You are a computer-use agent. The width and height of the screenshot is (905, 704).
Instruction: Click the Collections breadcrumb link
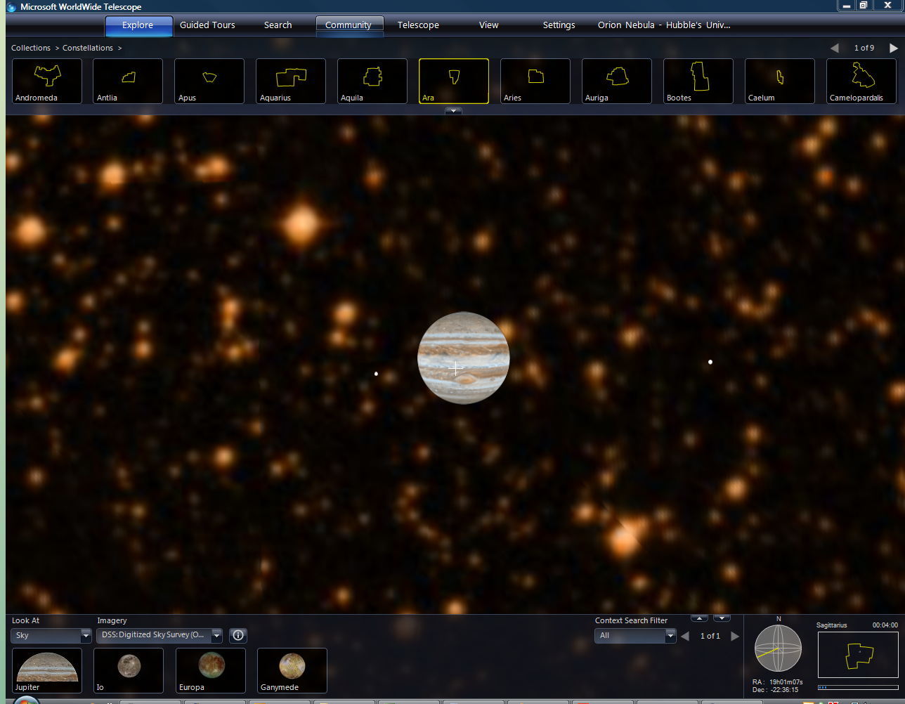point(31,48)
